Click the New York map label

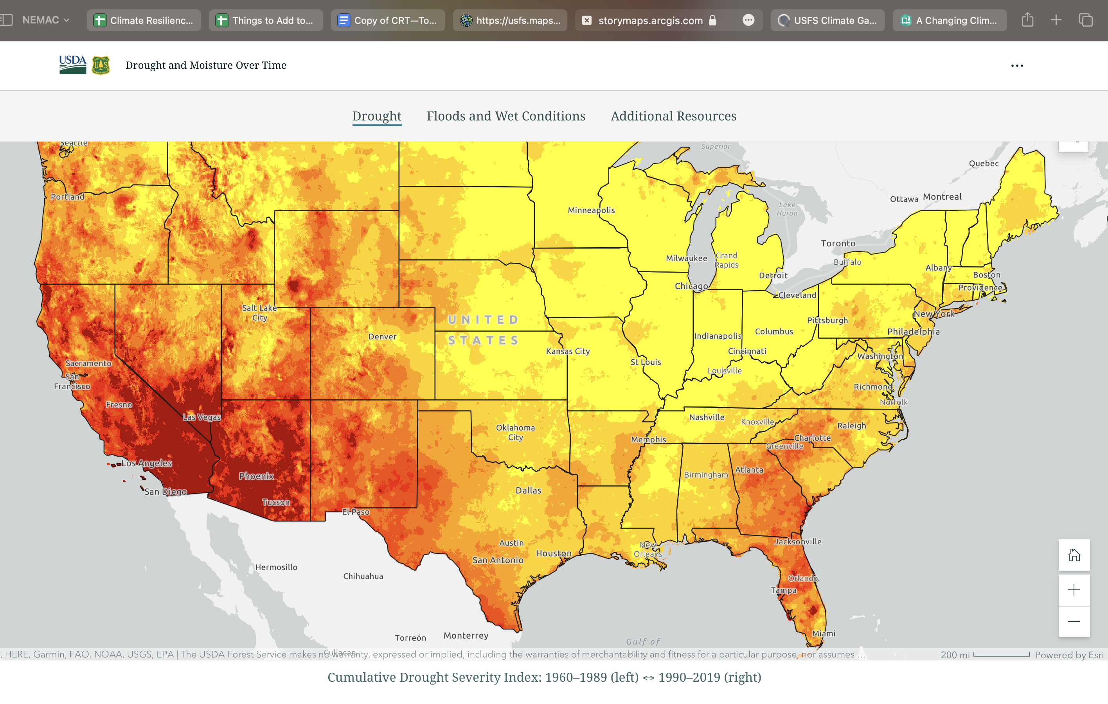click(x=934, y=314)
